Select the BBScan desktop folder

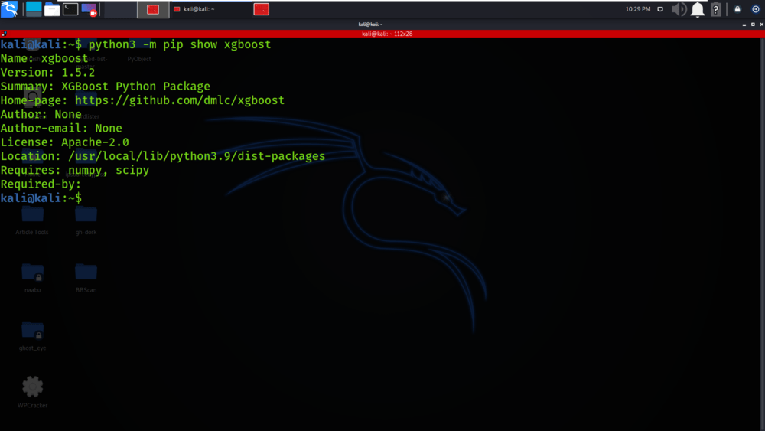[86, 278]
